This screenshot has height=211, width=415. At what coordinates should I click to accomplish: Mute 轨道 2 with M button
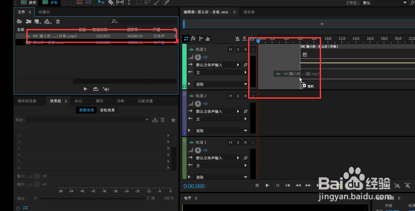[x=230, y=96]
